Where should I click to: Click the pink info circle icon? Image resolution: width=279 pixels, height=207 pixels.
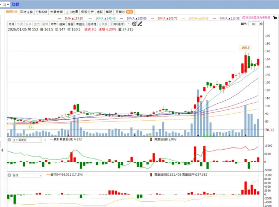pos(244,18)
